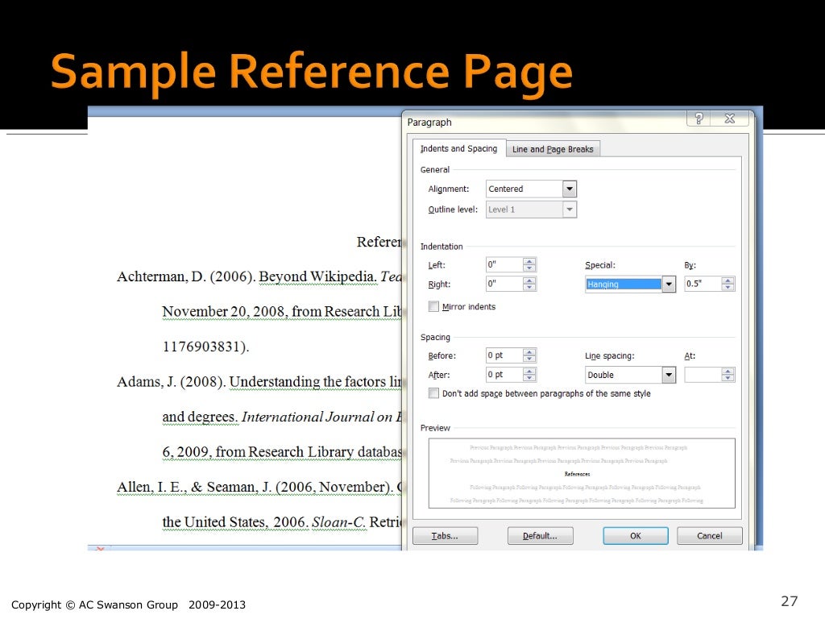Click the Left indentation field
The image size is (825, 619).
pyautogui.click(x=504, y=264)
